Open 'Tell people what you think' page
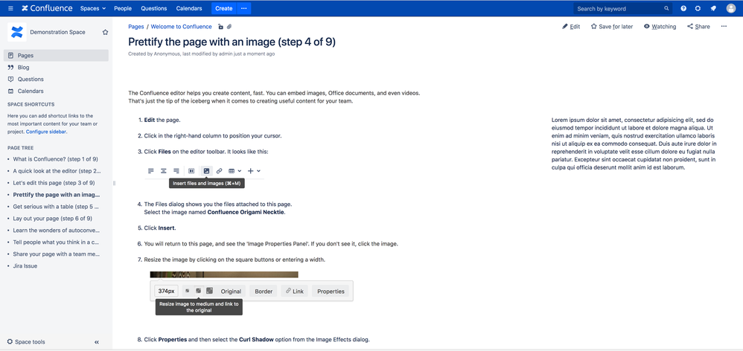This screenshot has width=743, height=351. 56,242
